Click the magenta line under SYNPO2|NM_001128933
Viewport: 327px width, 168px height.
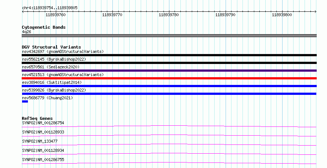coord(169,135)
